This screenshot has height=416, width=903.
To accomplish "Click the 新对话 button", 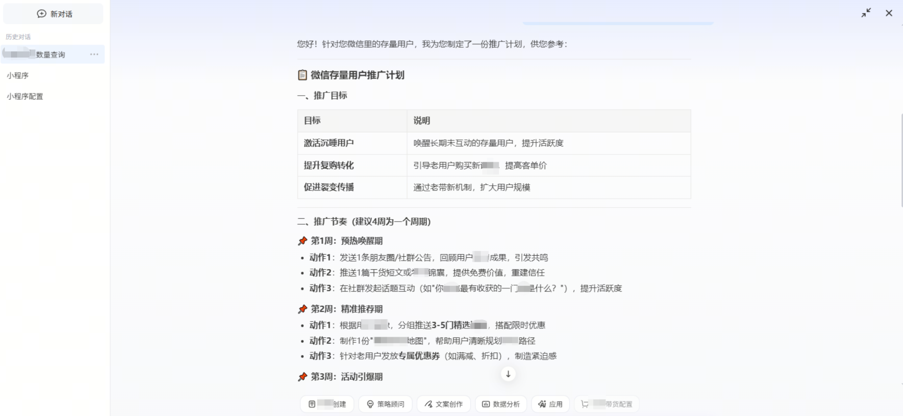I will (x=53, y=13).
